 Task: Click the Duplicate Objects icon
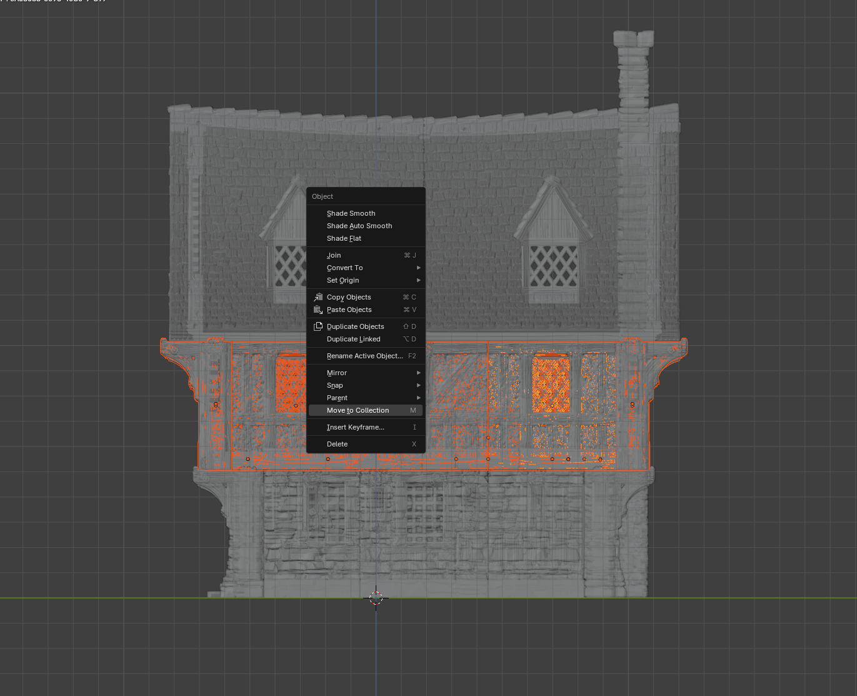(x=318, y=326)
